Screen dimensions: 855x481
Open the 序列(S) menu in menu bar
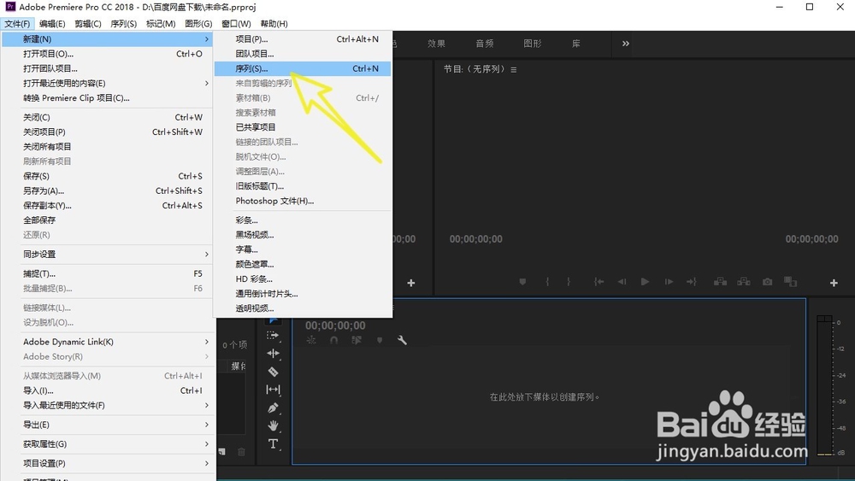(x=124, y=24)
